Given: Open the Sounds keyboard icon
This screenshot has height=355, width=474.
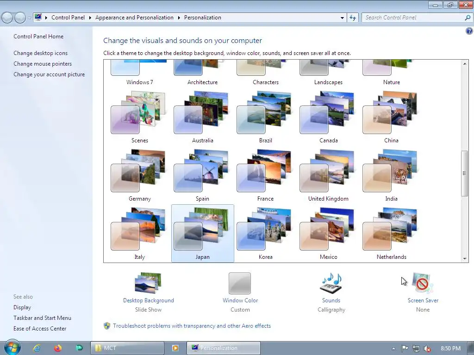Looking at the screenshot, I should coord(331,283).
